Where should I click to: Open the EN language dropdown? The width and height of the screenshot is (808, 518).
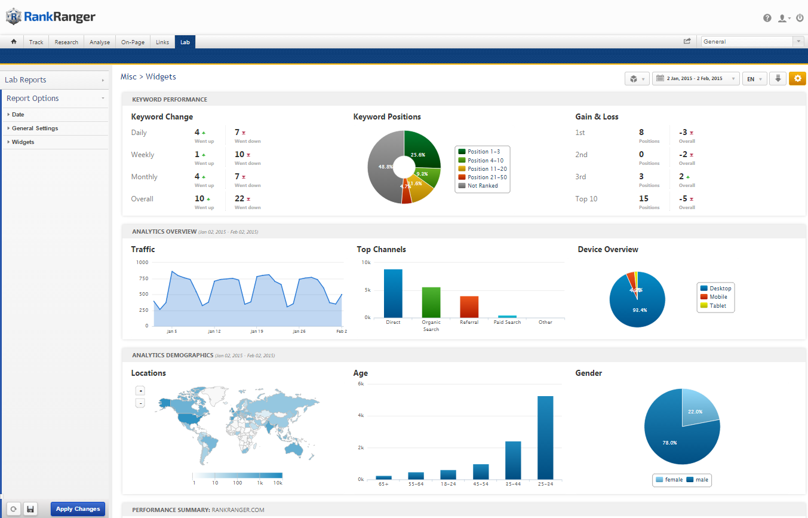point(754,79)
